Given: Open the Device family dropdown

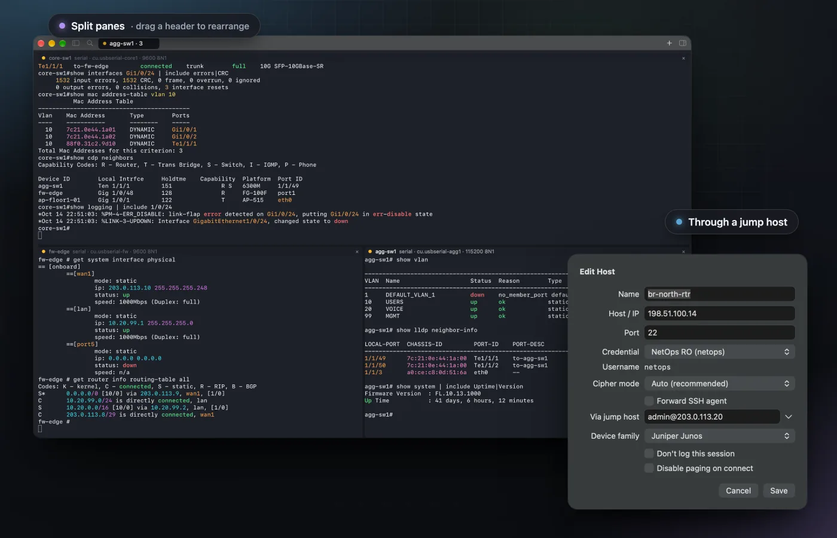Looking at the screenshot, I should 720,436.
